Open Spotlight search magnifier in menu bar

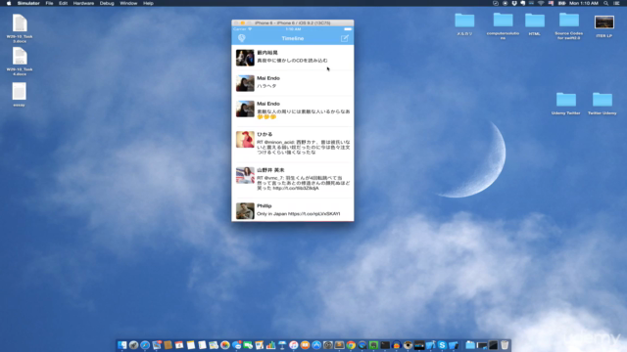pyautogui.click(x=605, y=3)
